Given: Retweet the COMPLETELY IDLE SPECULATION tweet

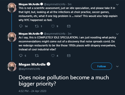Looking at the screenshot, I should click(x=37, y=56).
